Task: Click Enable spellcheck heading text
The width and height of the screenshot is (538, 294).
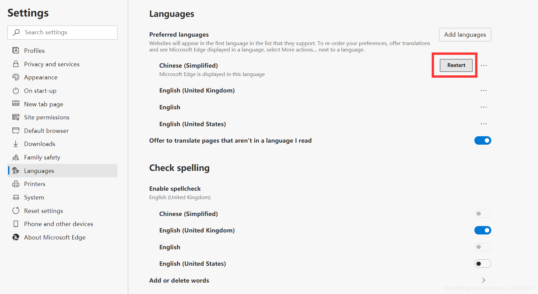Action: coord(175,189)
